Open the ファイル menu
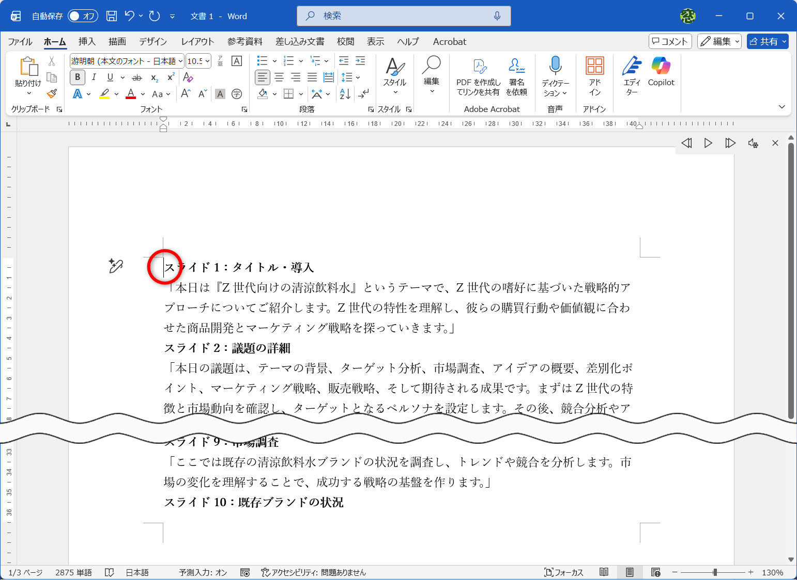 (x=20, y=41)
